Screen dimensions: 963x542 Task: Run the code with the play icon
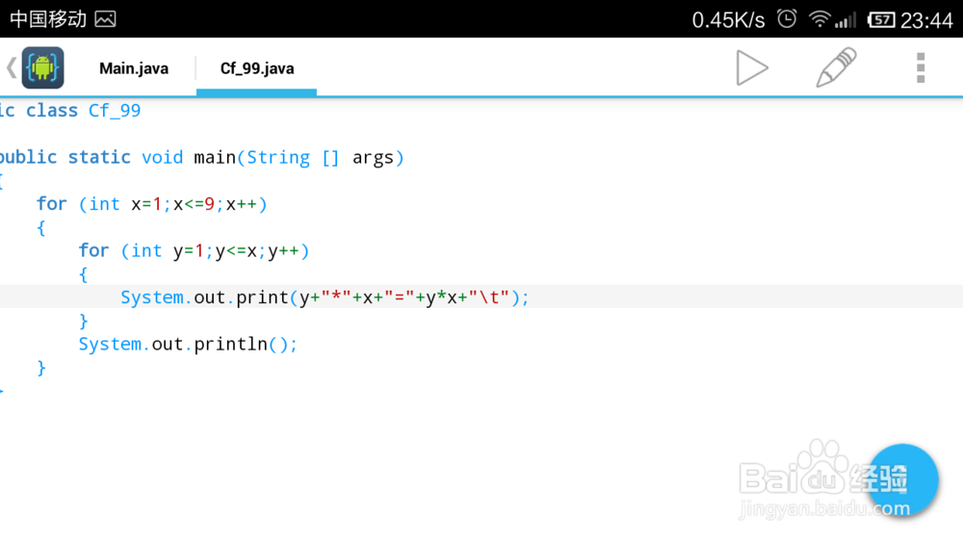click(x=752, y=68)
